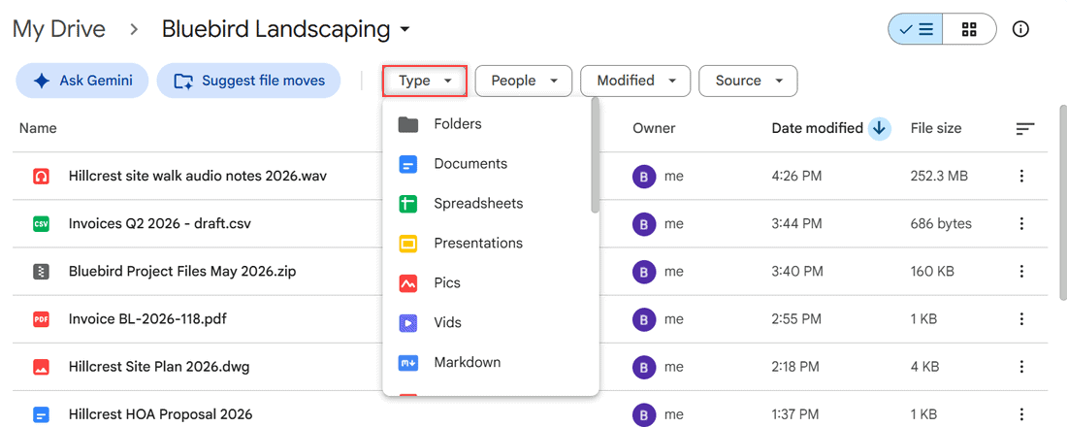Open more actions for Hillcrest Site Plan 2026.dwg
This screenshot has height=427, width=1067.
(1020, 367)
